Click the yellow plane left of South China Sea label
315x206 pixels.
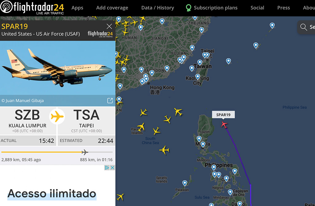click(141, 127)
